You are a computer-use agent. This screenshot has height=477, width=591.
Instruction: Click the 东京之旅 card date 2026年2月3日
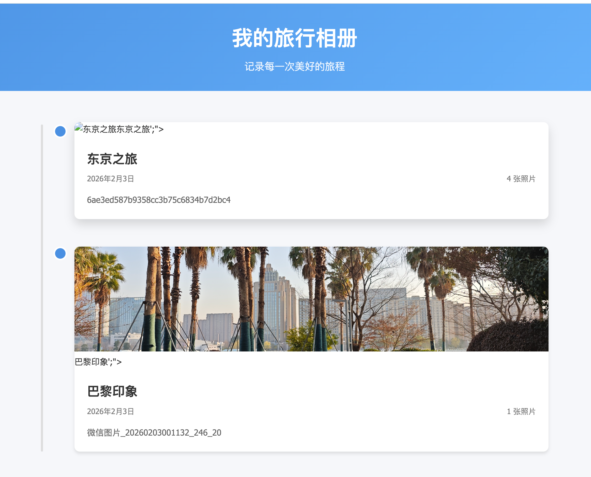click(x=110, y=179)
